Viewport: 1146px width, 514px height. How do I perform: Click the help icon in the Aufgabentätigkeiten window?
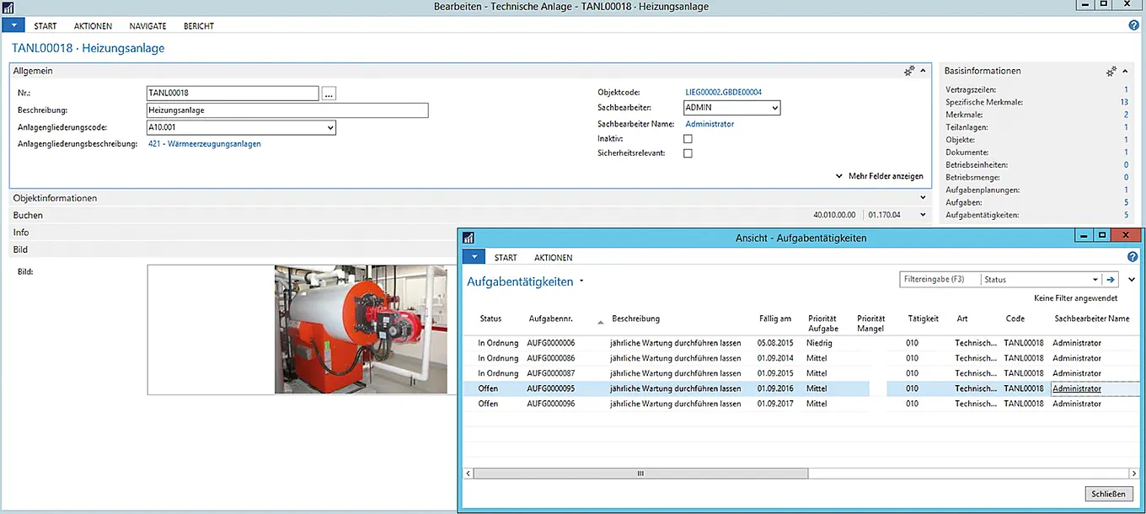pos(1133,257)
